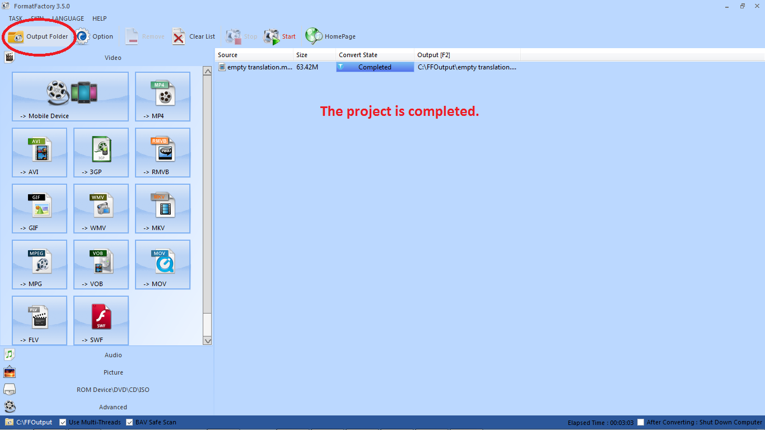
Task: Select the -> WMV conversion tile
Action: [x=101, y=208]
